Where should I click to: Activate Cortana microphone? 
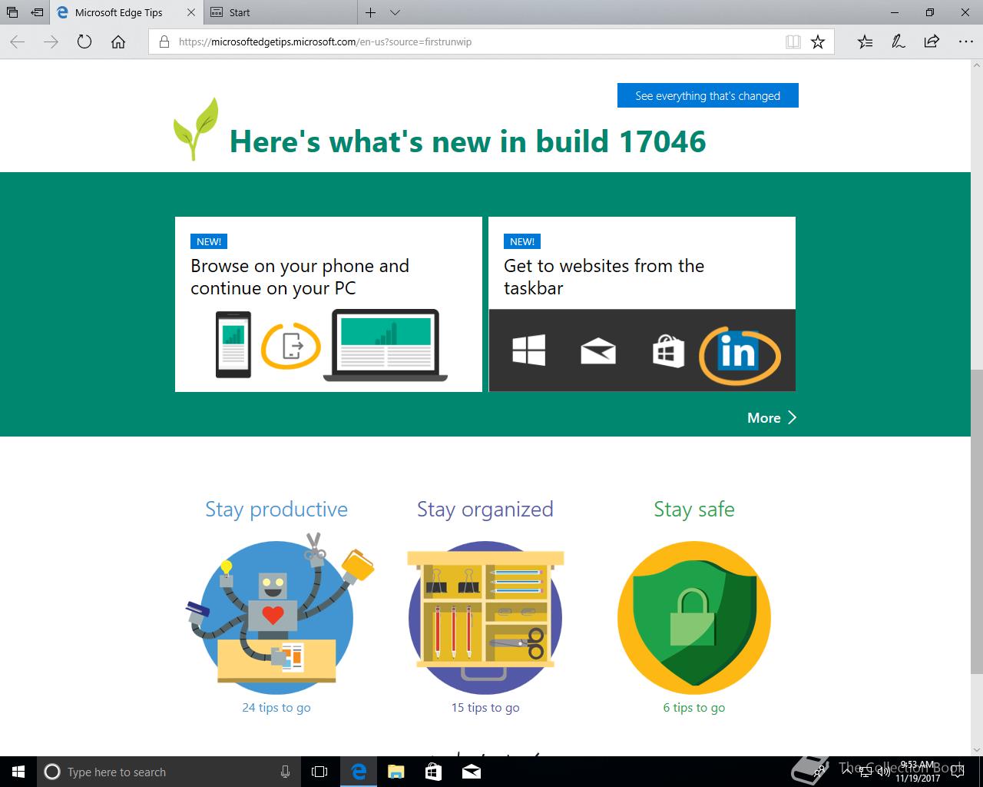(x=285, y=772)
